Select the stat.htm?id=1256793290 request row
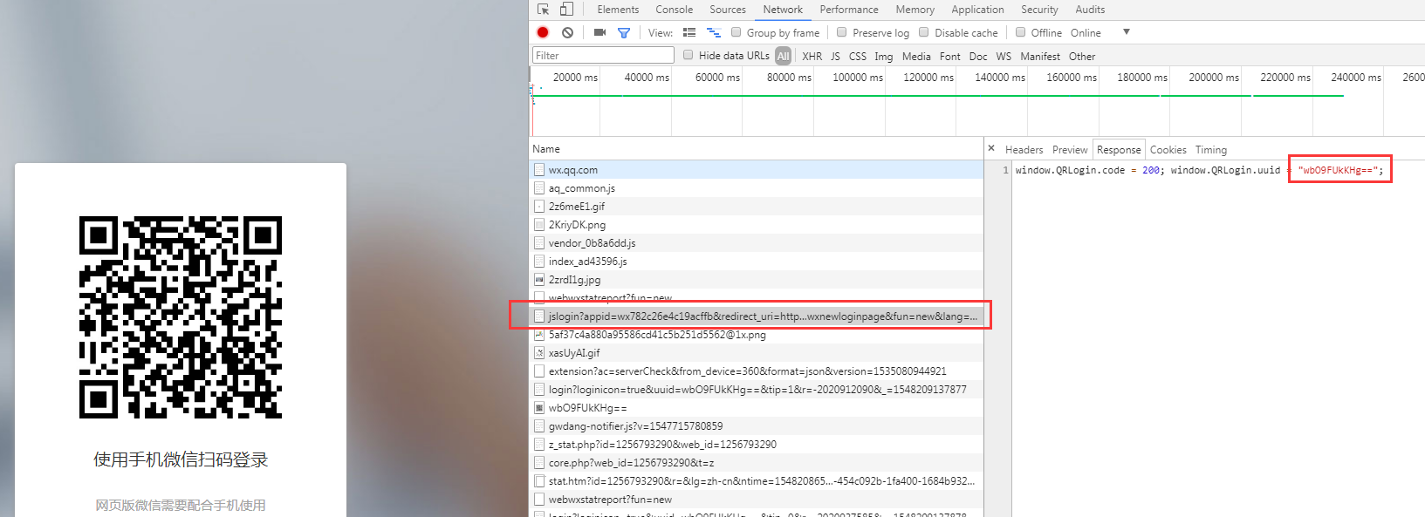The height and width of the screenshot is (517, 1425). 756,481
